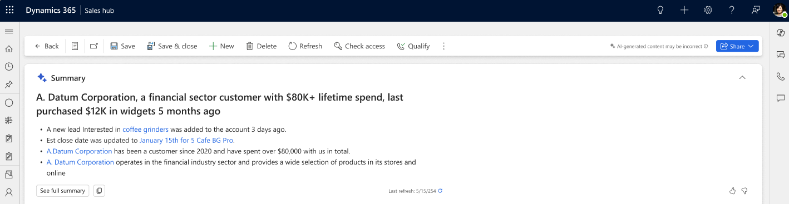The image size is (789, 204).
Task: Go to Home in left sidebar
Action: click(9, 49)
